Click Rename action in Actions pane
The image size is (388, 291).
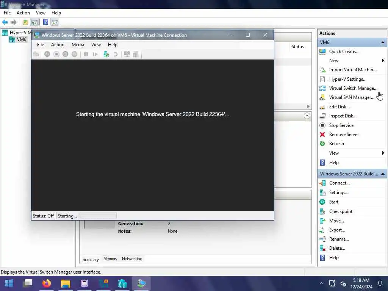tap(339, 239)
